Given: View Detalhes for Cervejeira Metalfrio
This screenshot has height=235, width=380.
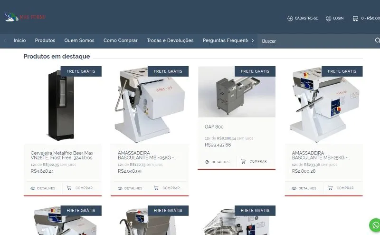Looking at the screenshot, I should click(x=43, y=188).
